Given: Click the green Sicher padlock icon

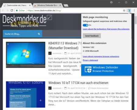Looking at the screenshot, I should [x=17, y=10].
